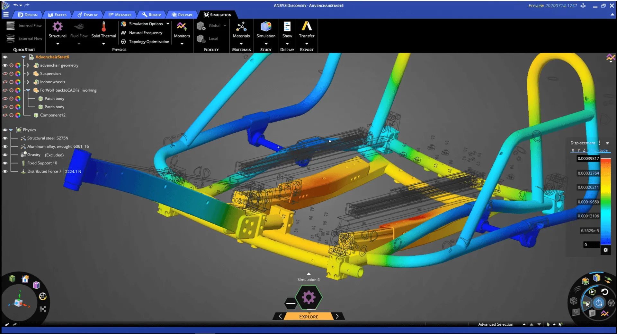Open the hamburger application menu

[6, 14]
